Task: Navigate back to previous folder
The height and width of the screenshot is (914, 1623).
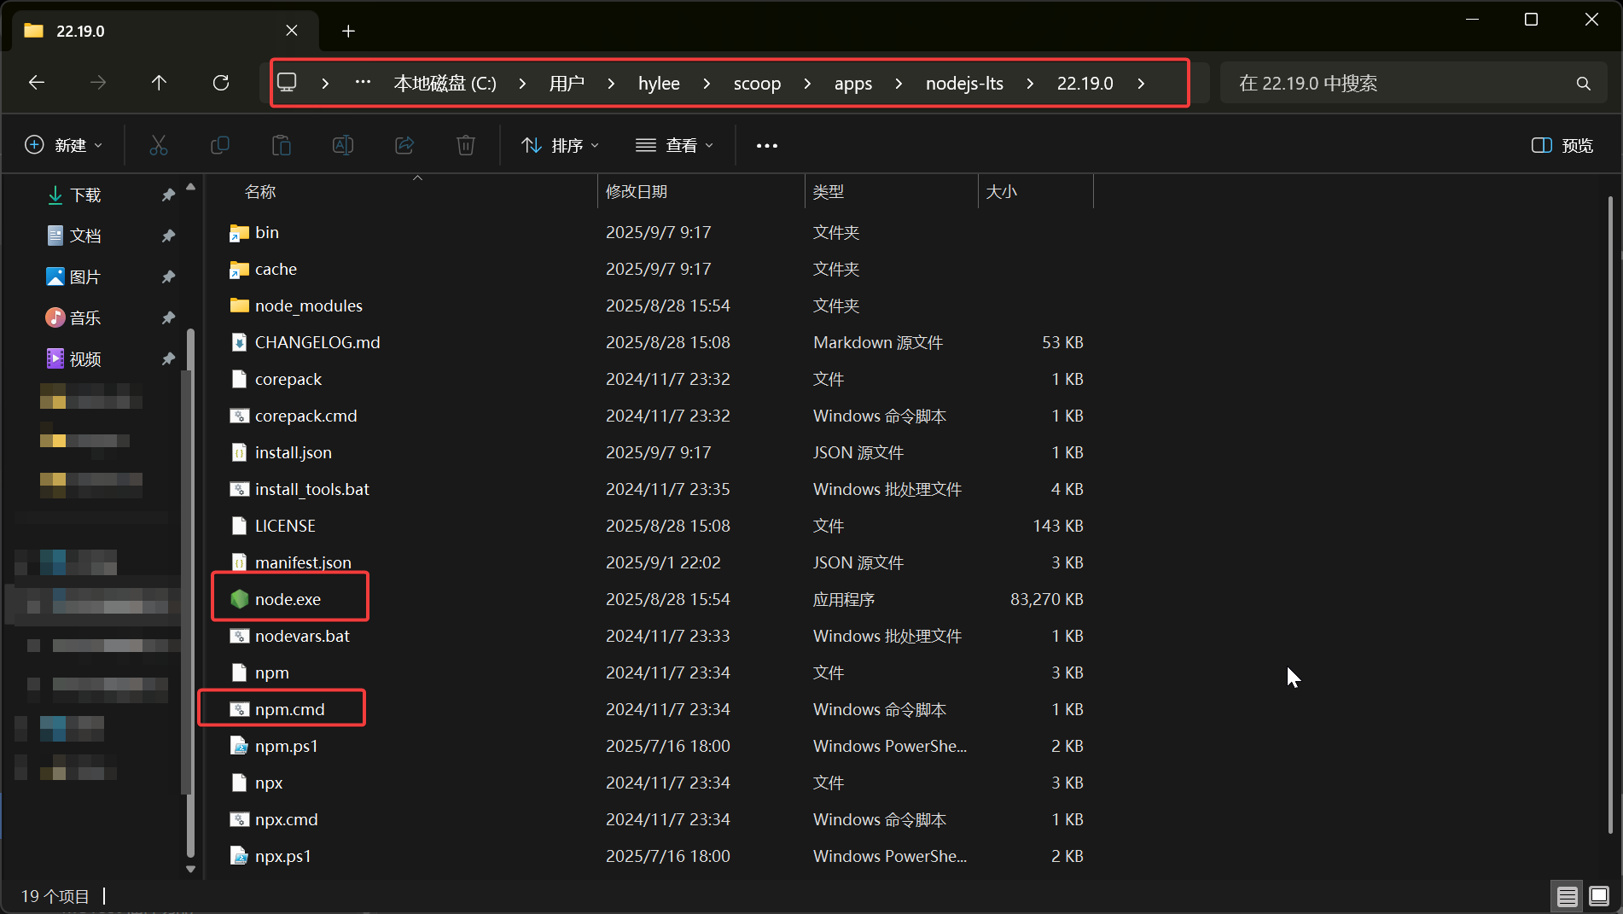Action: click(x=37, y=83)
